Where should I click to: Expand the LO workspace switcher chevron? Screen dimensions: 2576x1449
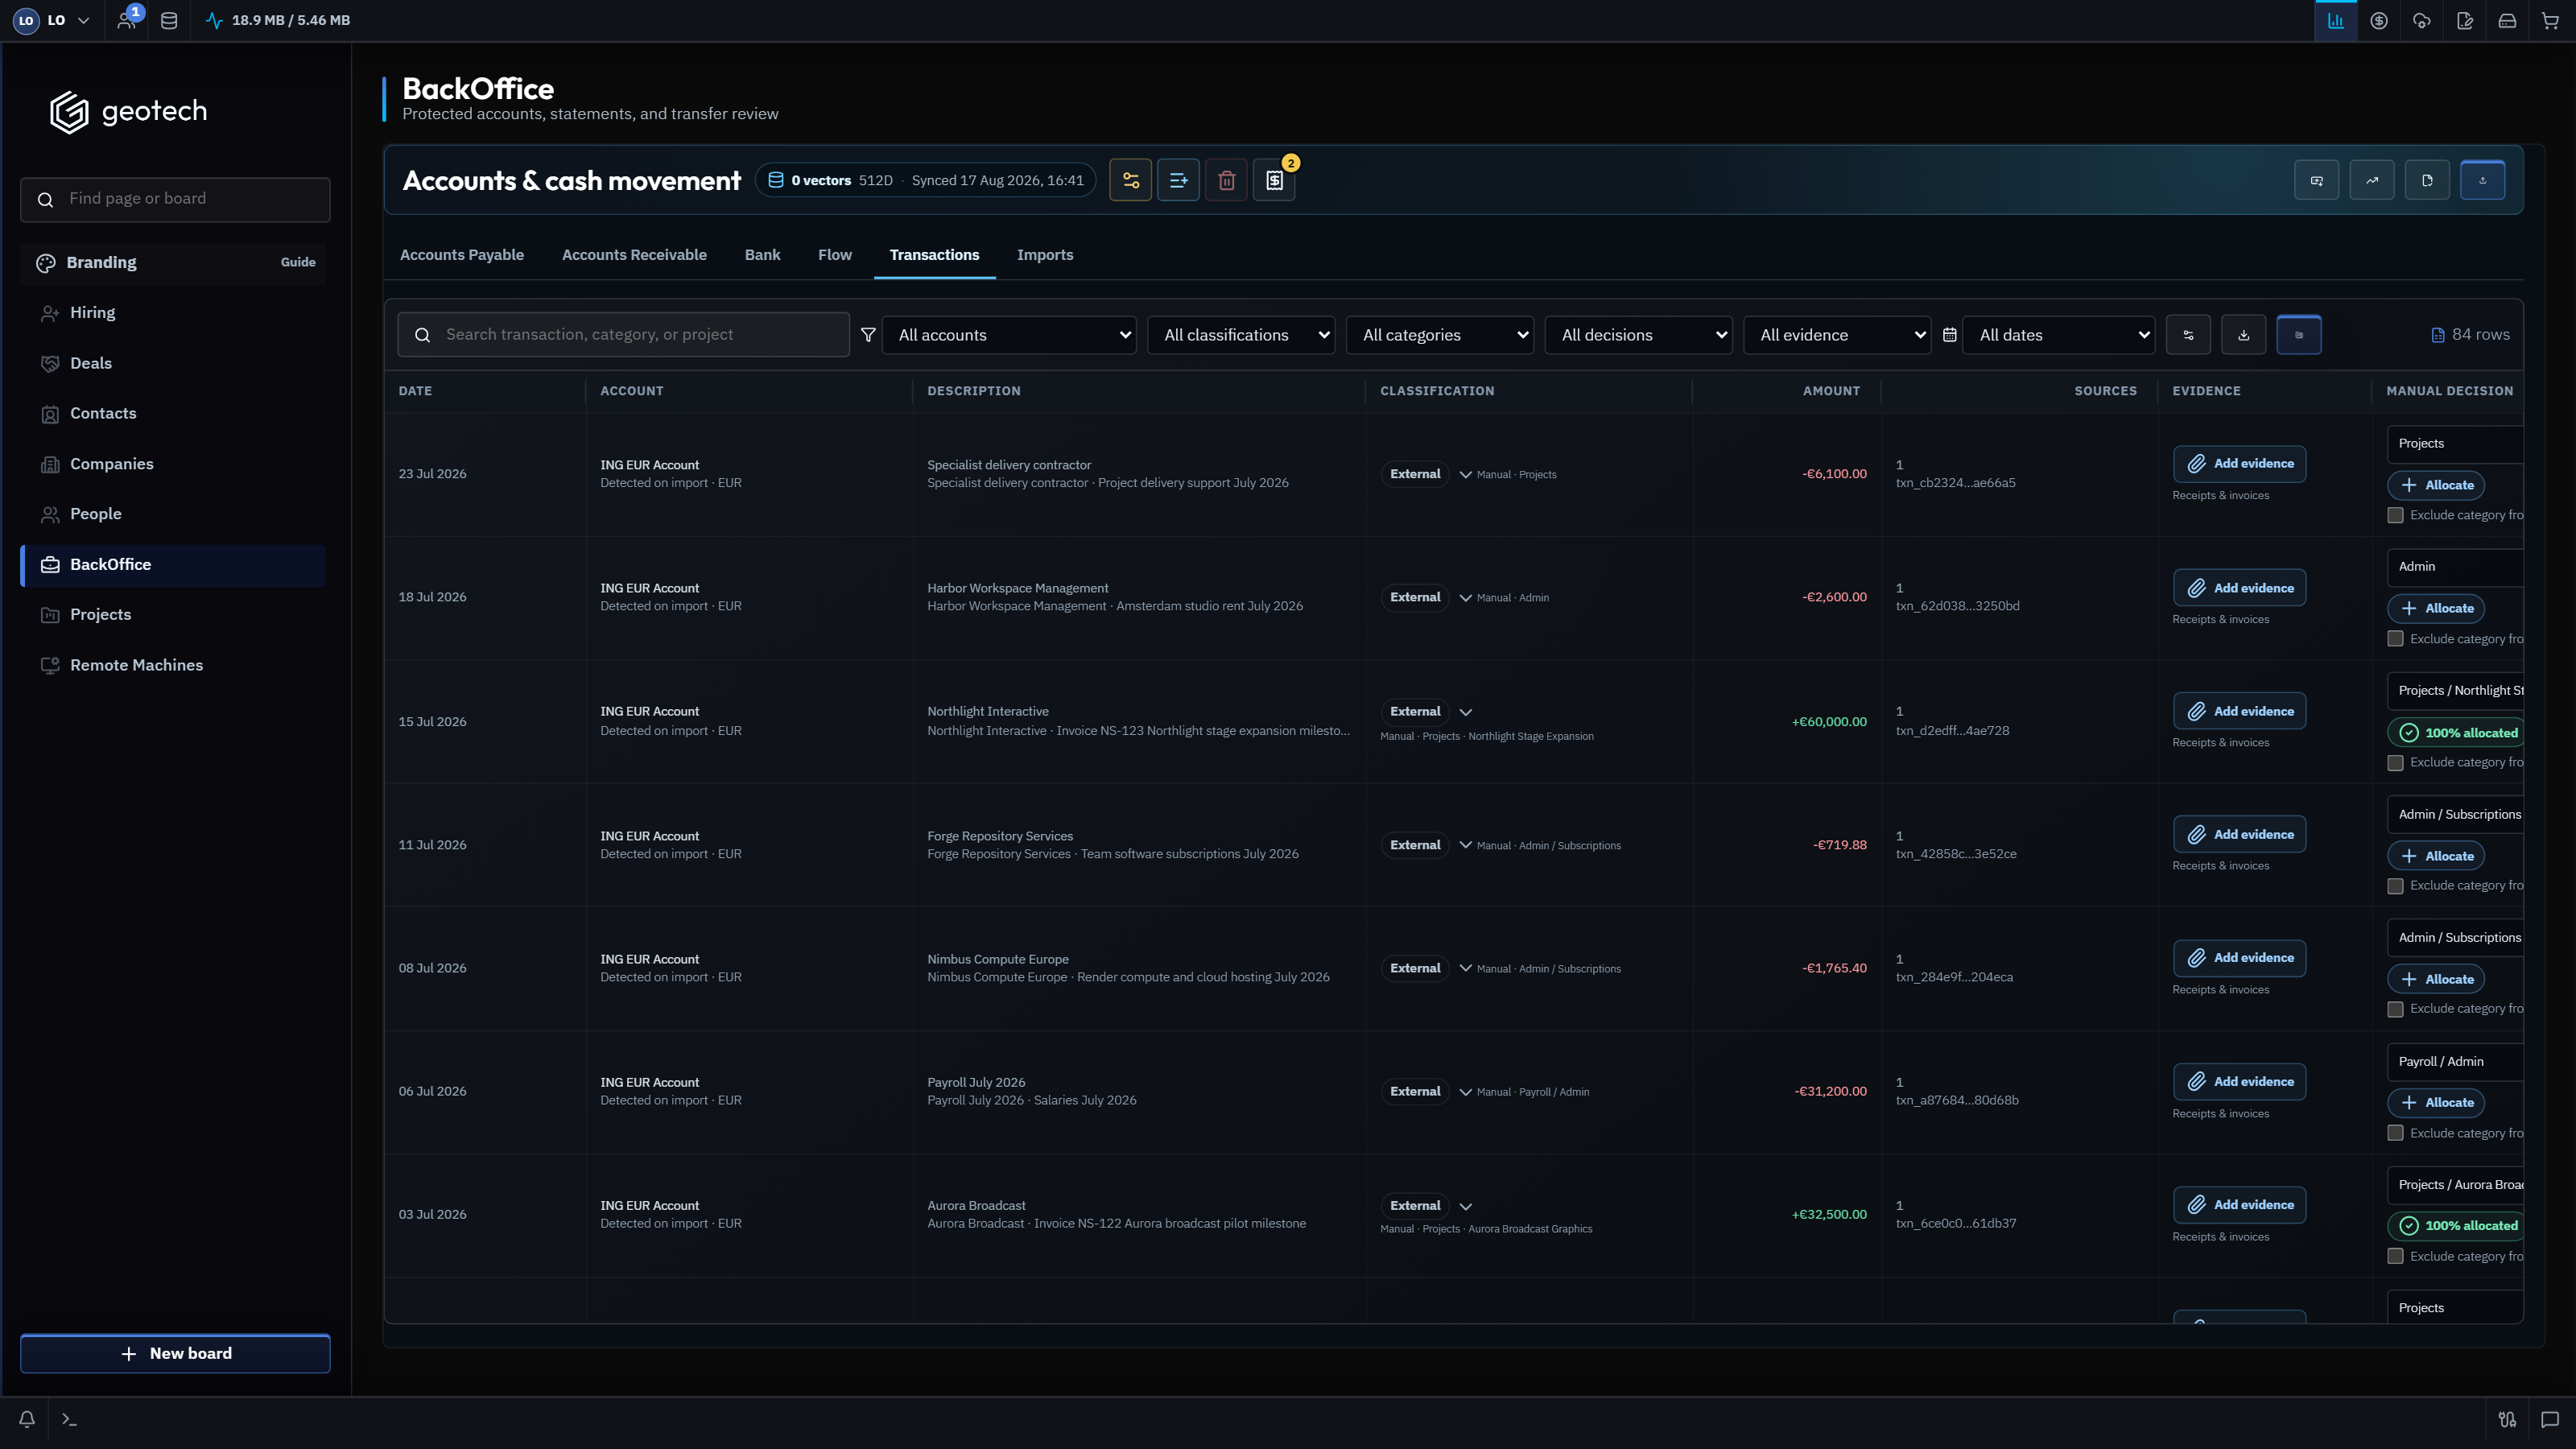click(x=84, y=20)
